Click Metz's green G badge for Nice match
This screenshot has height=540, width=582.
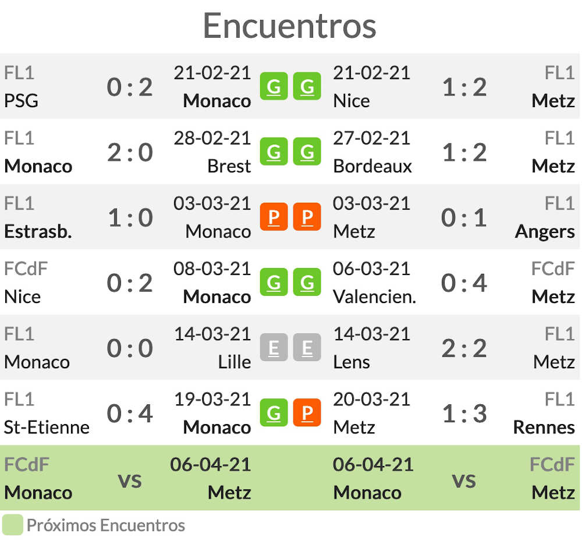tap(307, 87)
